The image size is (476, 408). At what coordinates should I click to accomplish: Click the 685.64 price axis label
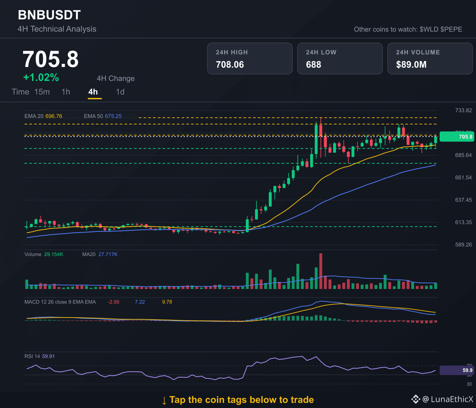click(463, 155)
